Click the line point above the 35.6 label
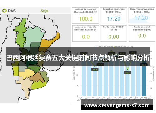The width and height of the screenshot is (156, 113). click(x=128, y=70)
